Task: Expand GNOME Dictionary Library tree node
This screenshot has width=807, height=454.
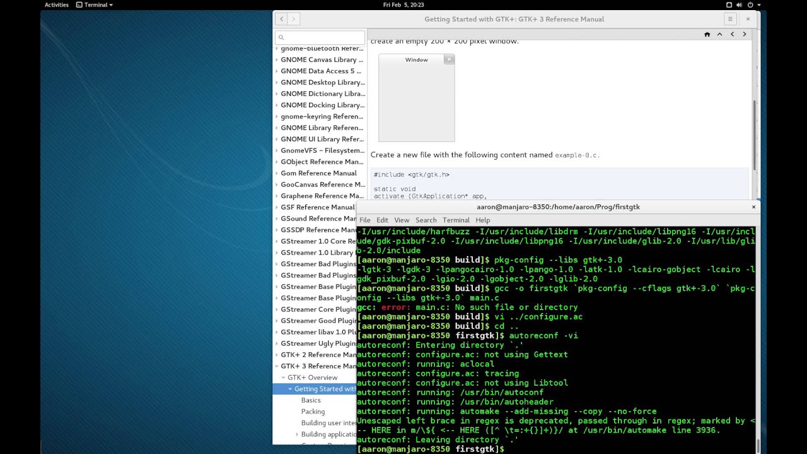Action: [277, 94]
